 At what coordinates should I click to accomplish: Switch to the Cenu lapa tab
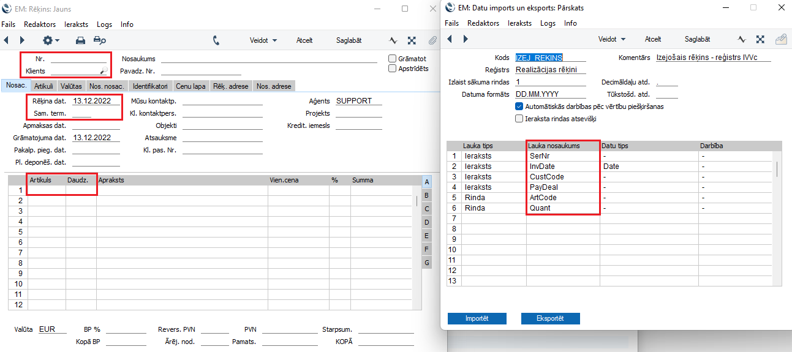(190, 86)
